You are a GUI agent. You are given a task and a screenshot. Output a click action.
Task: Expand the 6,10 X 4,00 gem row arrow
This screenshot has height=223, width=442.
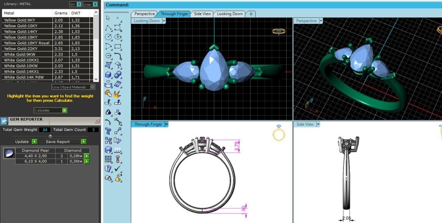[x=87, y=161]
